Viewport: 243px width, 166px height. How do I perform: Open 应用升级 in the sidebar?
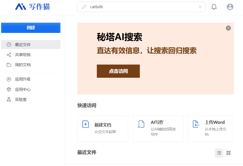[x=31, y=79]
